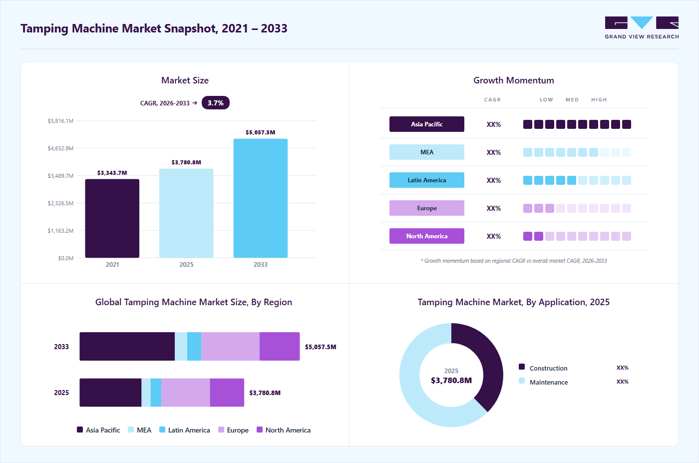Screen dimensions: 699x463
Task: Click the HIGH column header
Action: 599,100
